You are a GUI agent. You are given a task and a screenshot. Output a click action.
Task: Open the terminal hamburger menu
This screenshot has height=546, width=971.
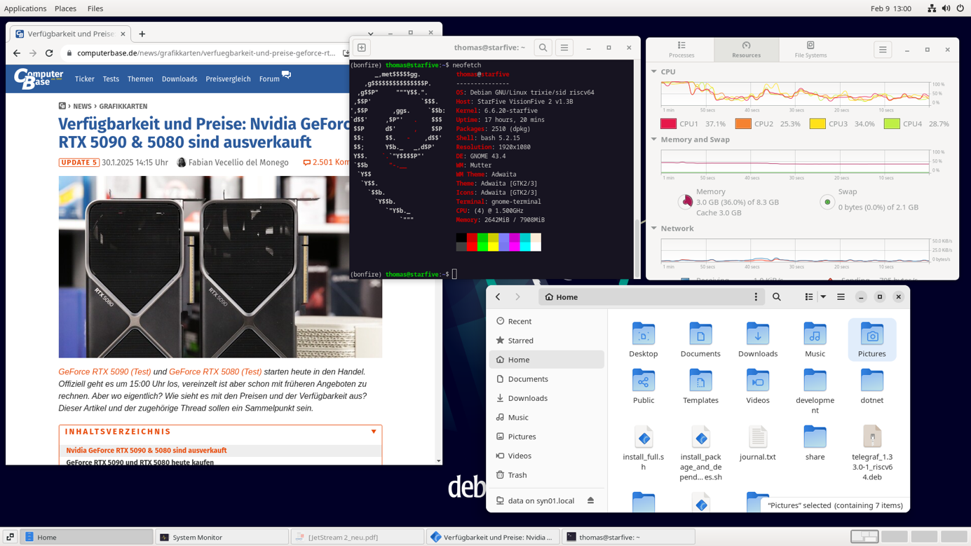(564, 48)
